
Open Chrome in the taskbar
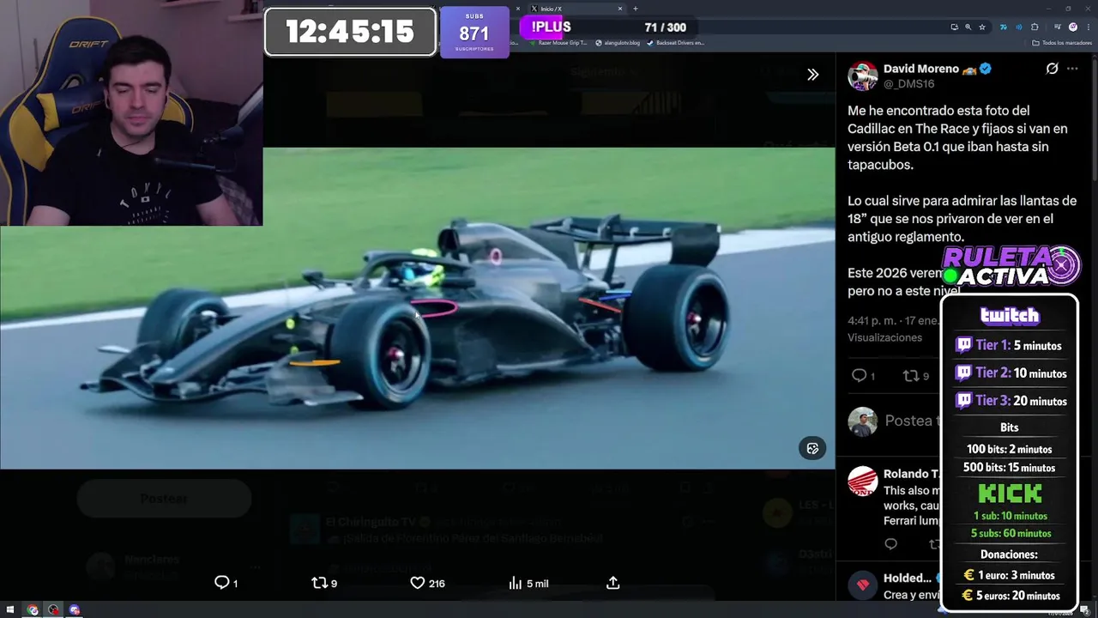33,610
